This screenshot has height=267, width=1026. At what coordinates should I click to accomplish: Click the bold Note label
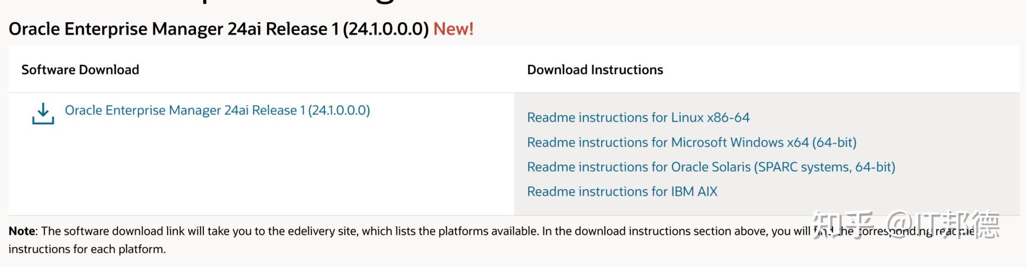22,231
